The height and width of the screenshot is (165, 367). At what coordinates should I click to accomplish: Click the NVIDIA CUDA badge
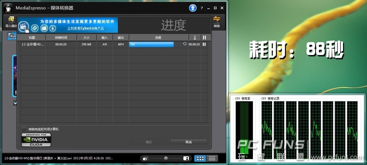click(36, 140)
